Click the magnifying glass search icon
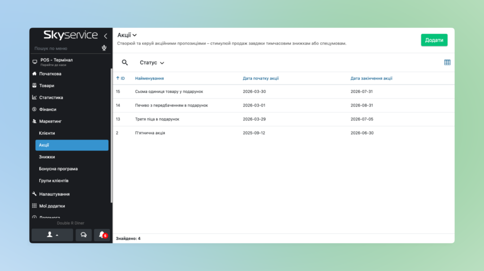The image size is (484, 271). pyautogui.click(x=125, y=63)
